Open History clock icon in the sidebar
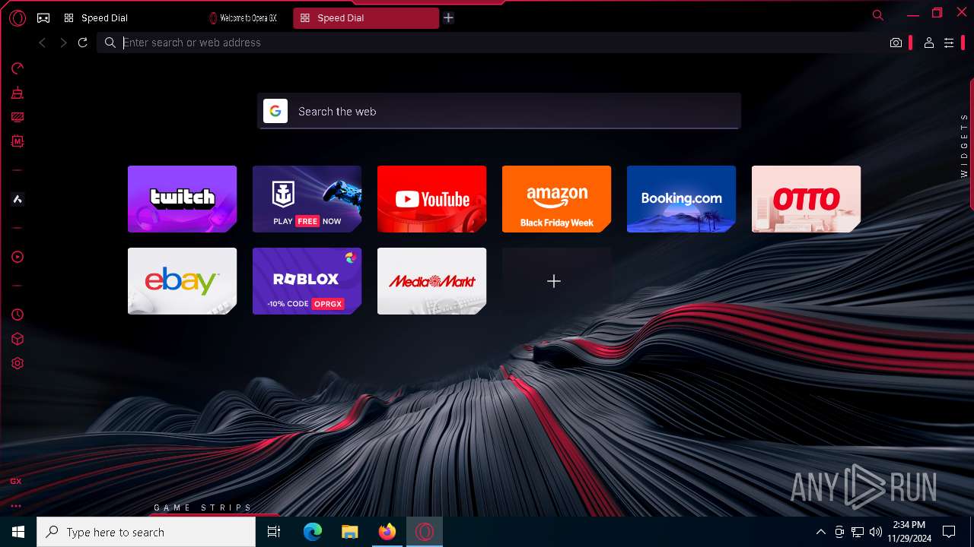This screenshot has height=547, width=974. pos(17,315)
